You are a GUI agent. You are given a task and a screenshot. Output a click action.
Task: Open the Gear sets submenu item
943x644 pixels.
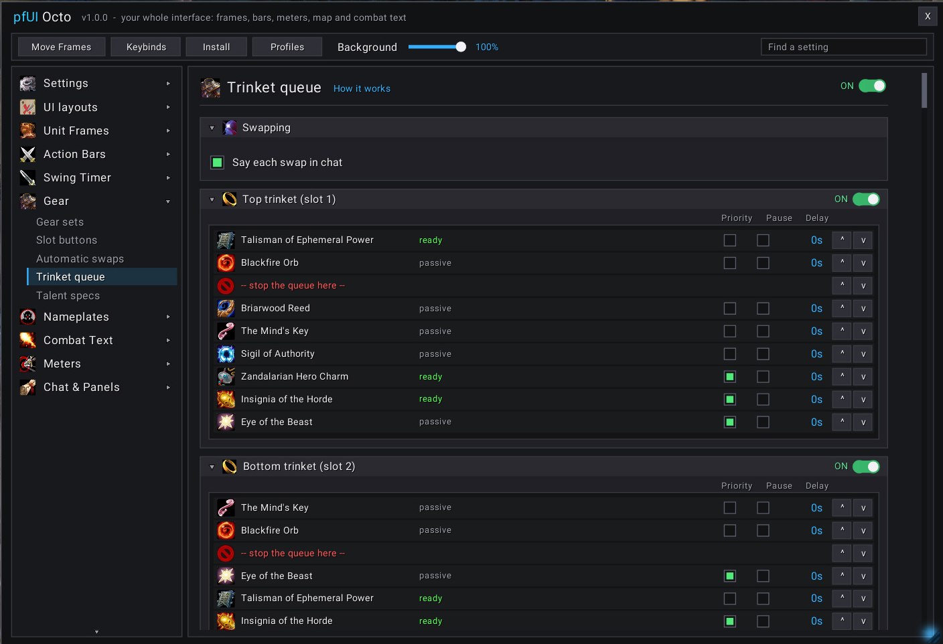(60, 222)
